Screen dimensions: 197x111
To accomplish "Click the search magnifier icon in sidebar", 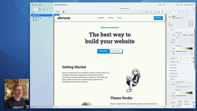I will (x=32, y=107).
